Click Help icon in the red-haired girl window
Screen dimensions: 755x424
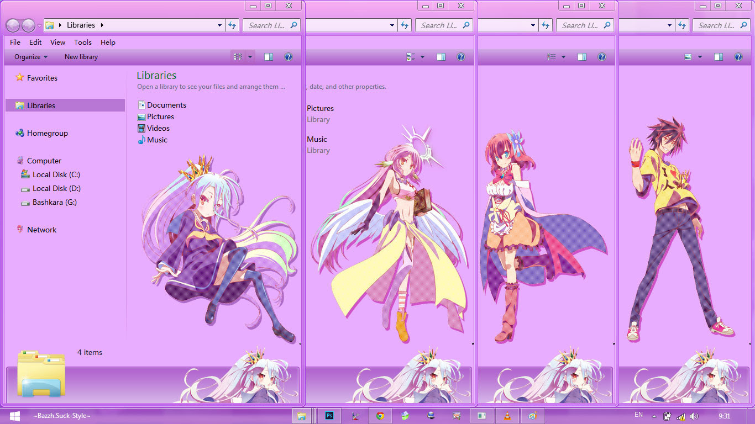click(x=602, y=57)
